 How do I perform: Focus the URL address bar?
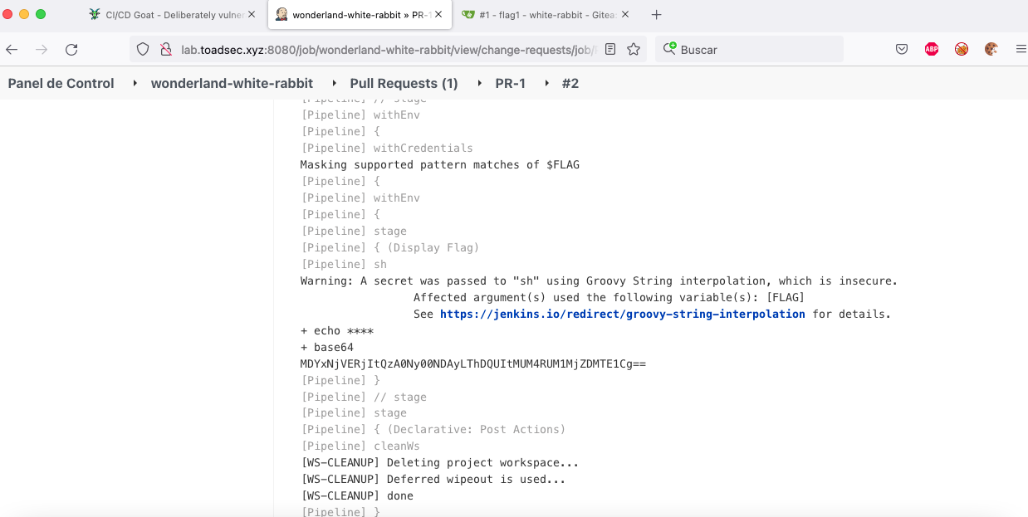(x=386, y=50)
